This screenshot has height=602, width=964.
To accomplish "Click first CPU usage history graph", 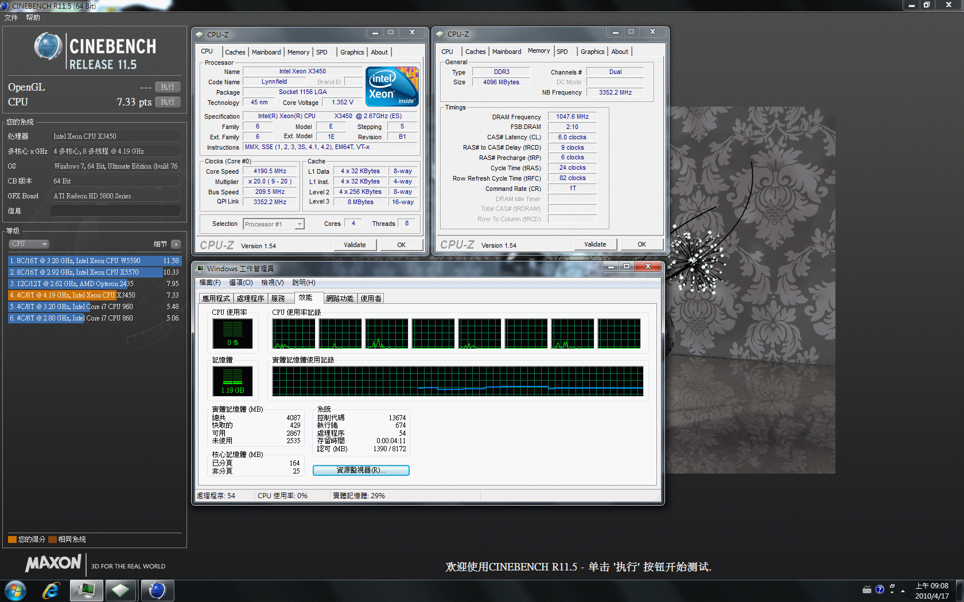I will tap(294, 334).
